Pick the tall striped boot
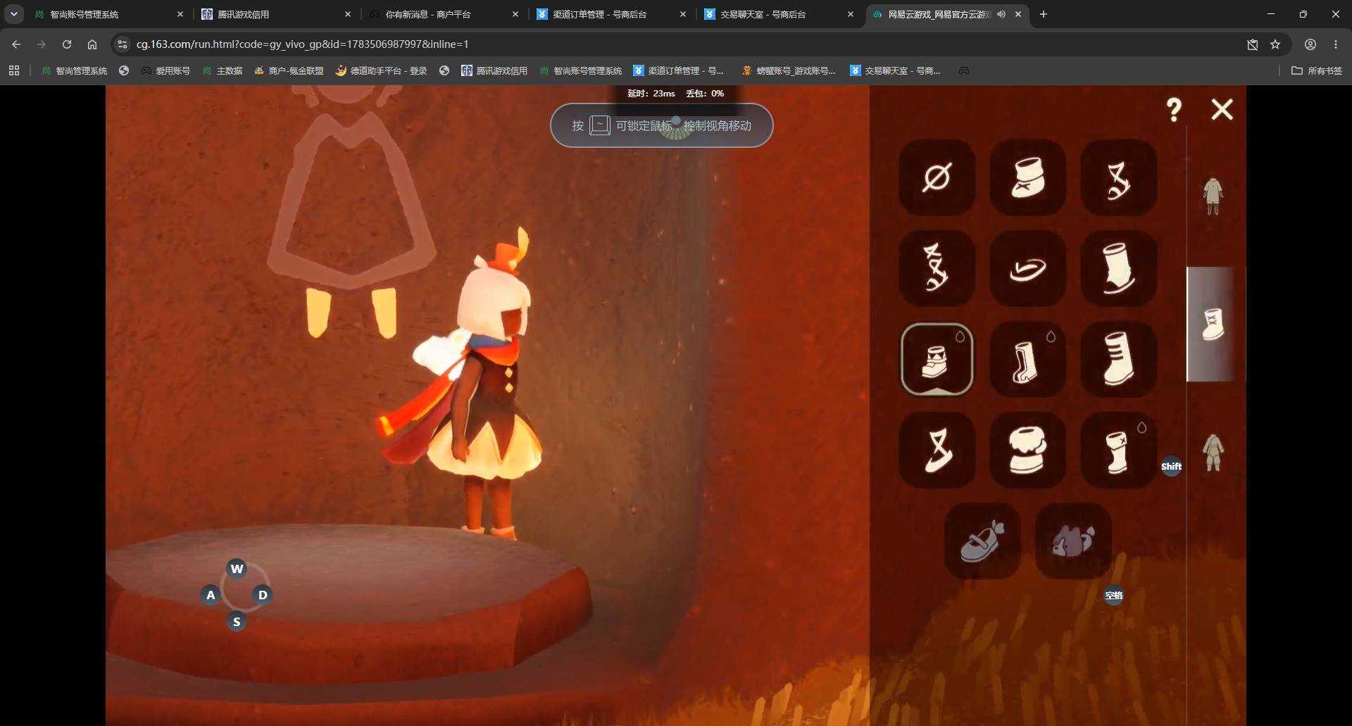Viewport: 1352px width, 726px height. (1118, 359)
